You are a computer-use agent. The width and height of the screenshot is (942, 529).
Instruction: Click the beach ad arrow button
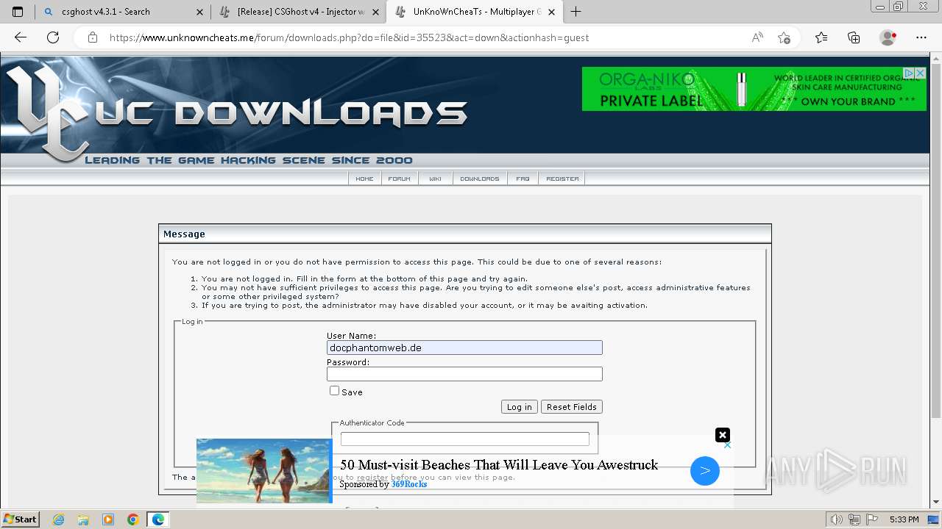[705, 471]
